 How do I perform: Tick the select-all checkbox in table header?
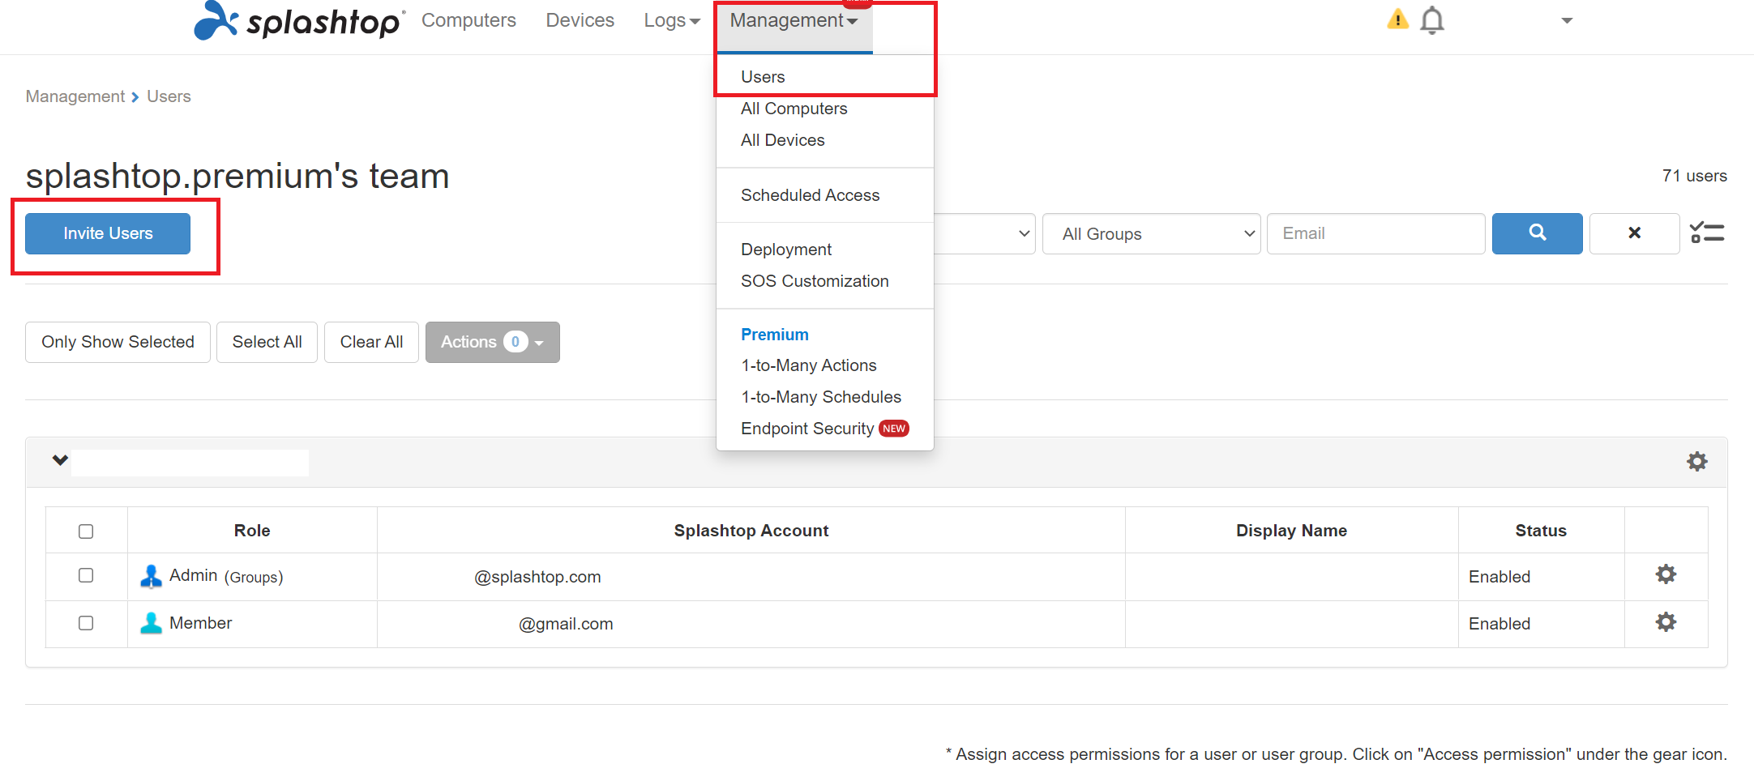click(x=86, y=531)
